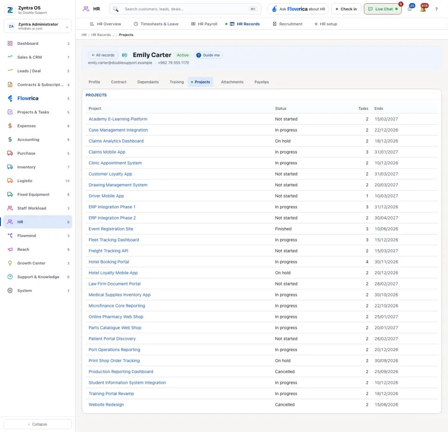
Task: Open Sales & CRM sidebar icon
Action: [10, 57]
